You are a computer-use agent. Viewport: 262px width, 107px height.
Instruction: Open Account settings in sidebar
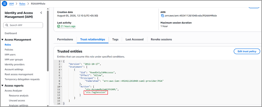[x=14, y=69]
